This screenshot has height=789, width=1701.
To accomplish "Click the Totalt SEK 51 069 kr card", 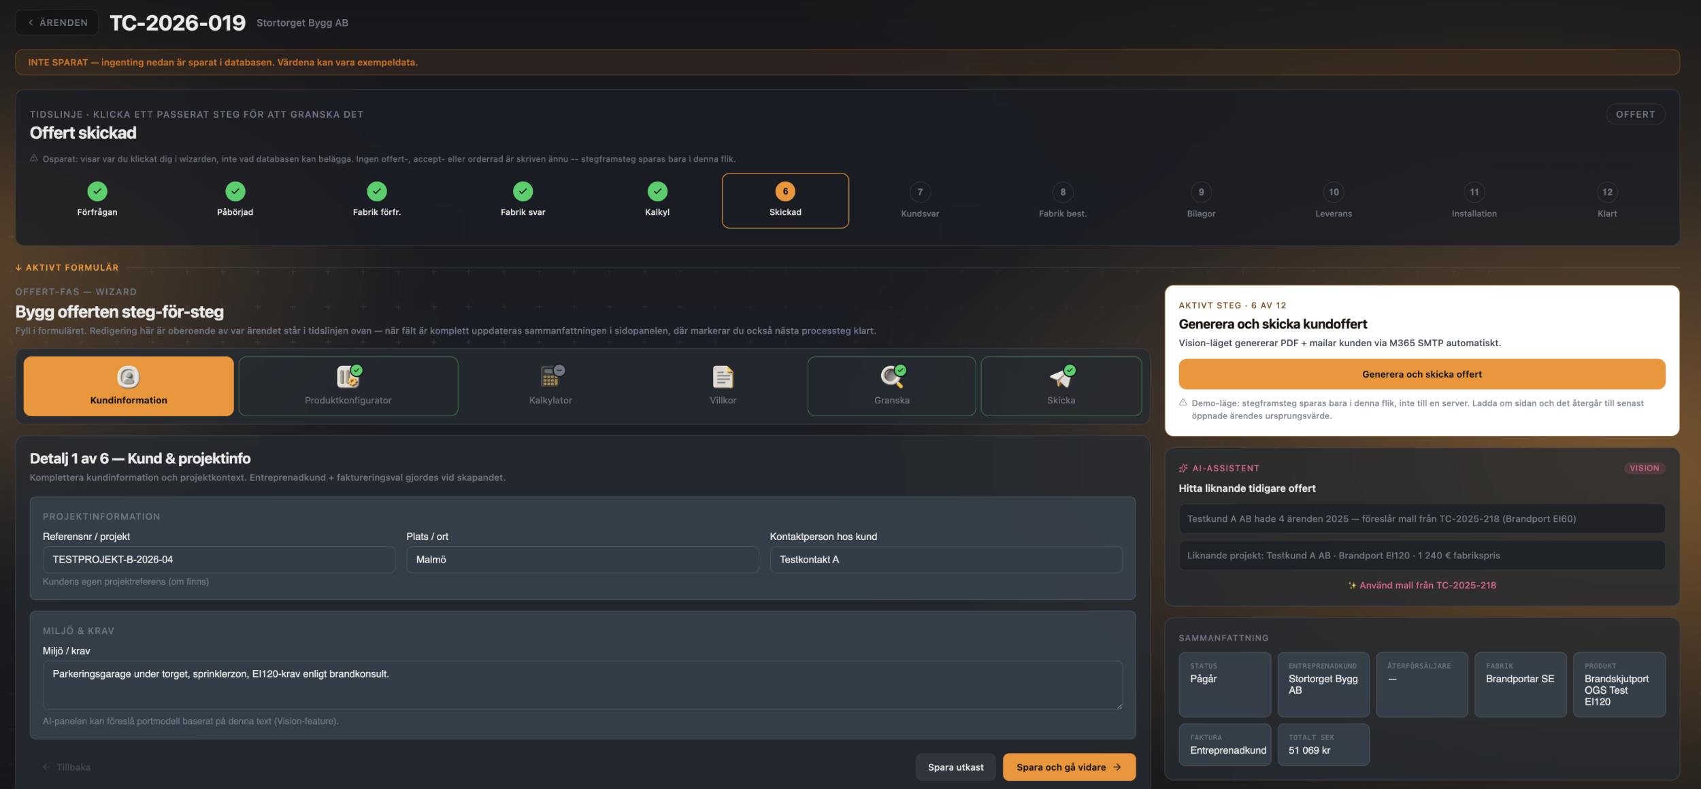I will point(1323,745).
